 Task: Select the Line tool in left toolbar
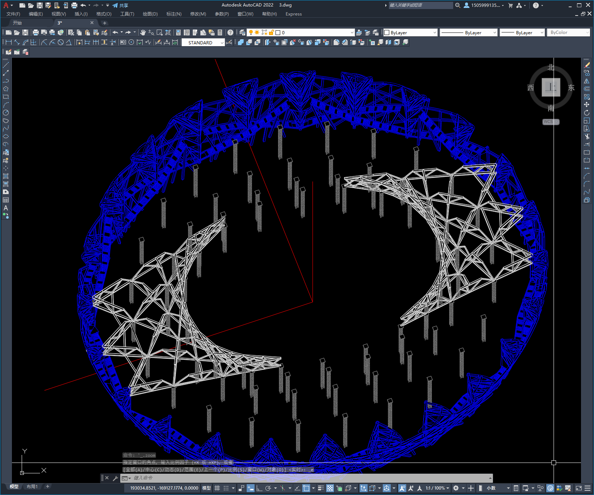(6, 65)
